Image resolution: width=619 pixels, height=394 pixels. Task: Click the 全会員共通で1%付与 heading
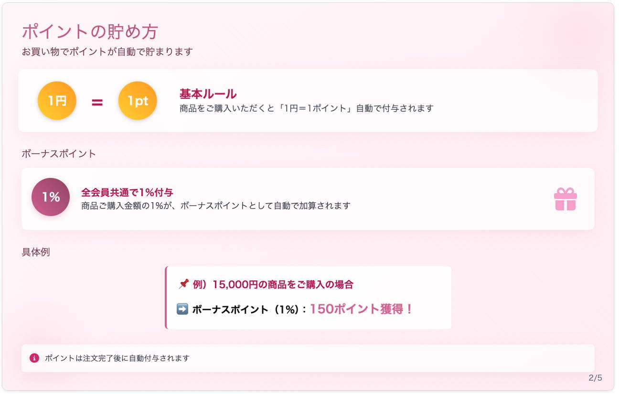(127, 192)
